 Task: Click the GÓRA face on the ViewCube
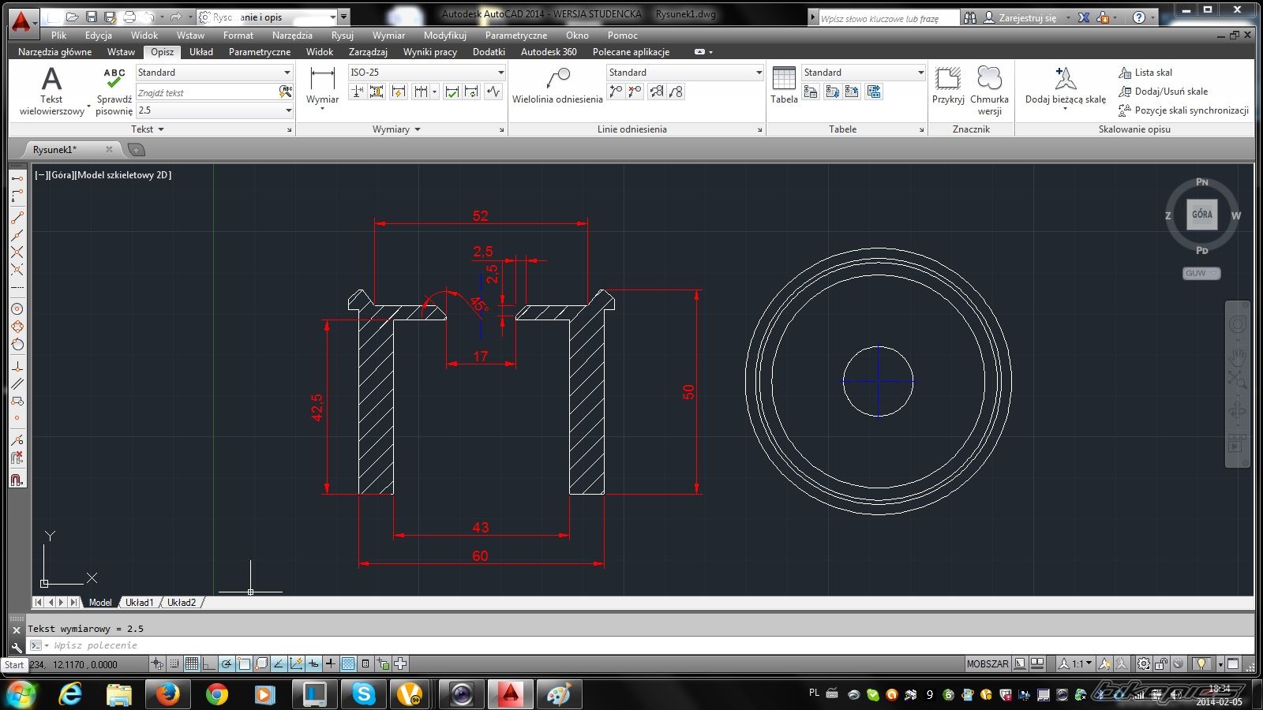(1201, 214)
